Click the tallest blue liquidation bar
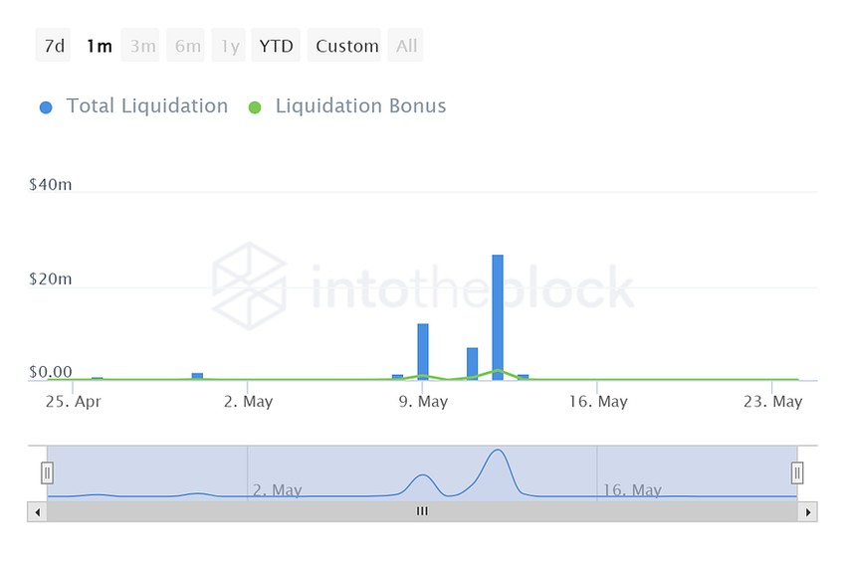The image size is (846, 563). point(498,316)
